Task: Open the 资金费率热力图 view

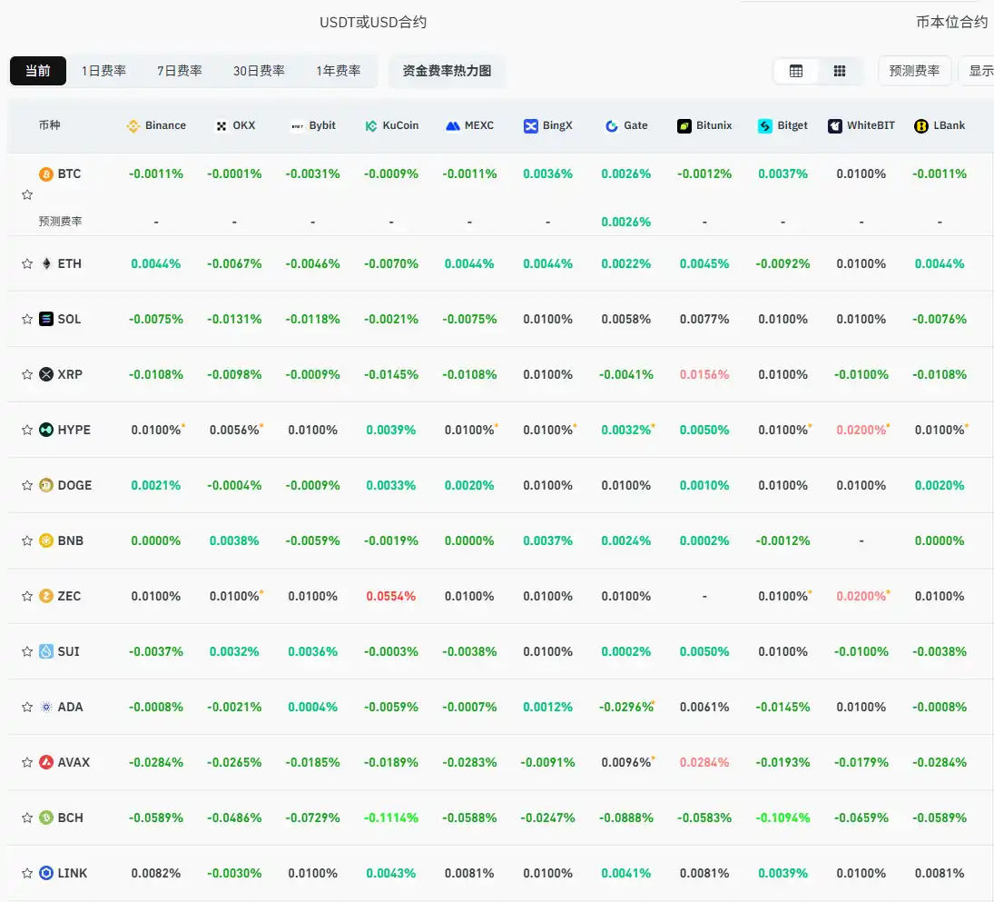Action: tap(447, 70)
